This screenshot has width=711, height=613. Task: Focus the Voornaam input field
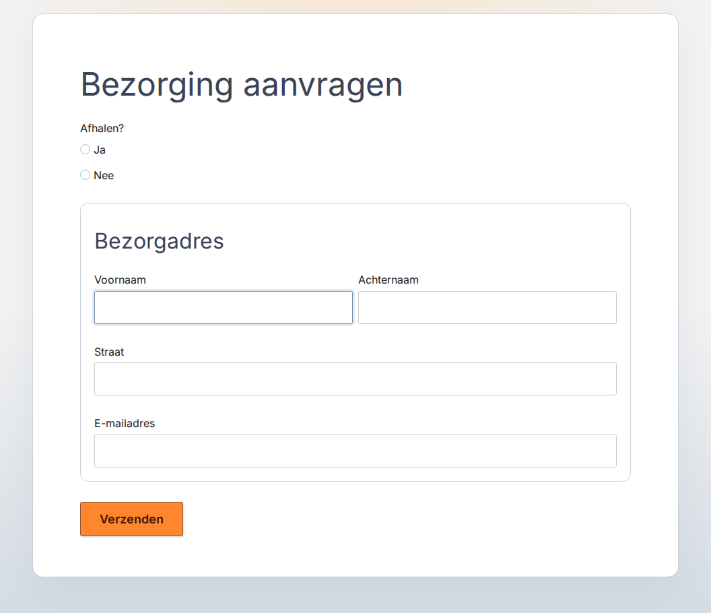tap(224, 308)
